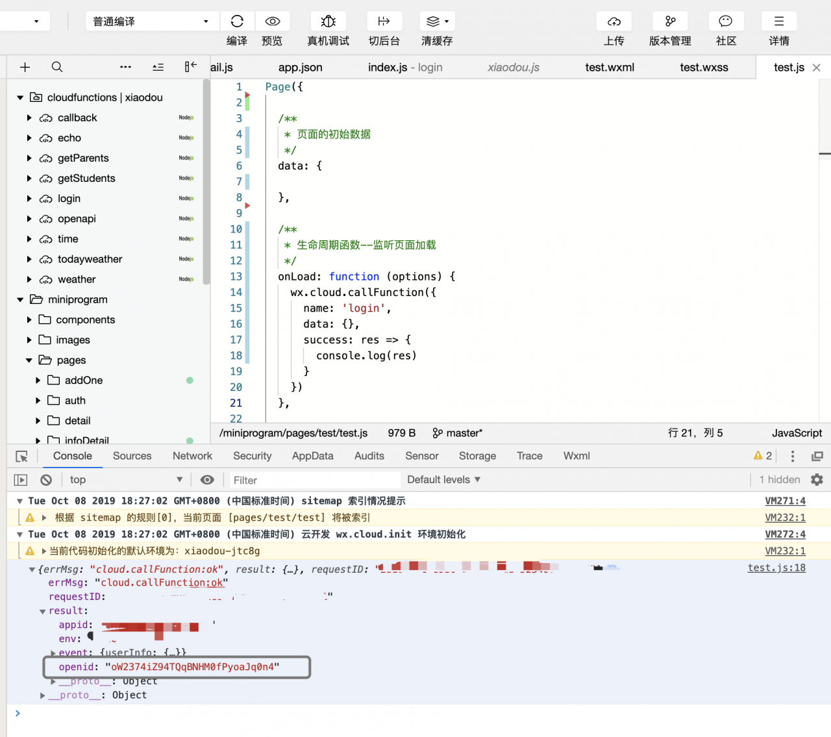The image size is (831, 737).
Task: Click the compile (编译) refresh icon
Action: tap(237, 21)
